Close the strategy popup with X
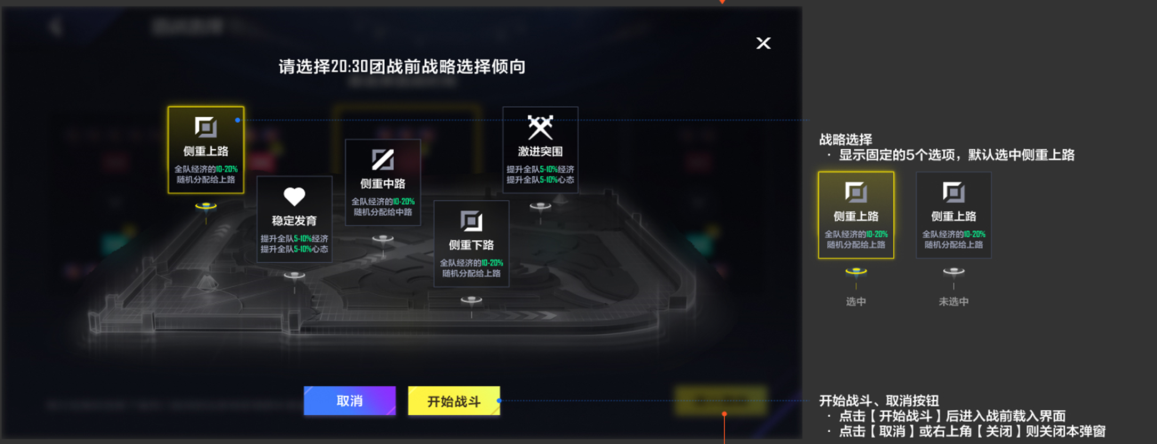 click(763, 43)
